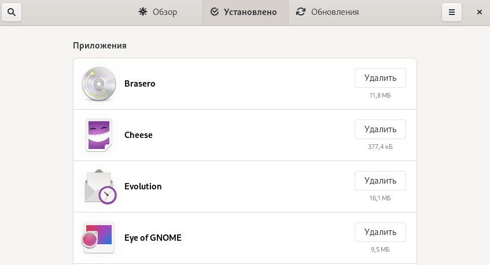The width and height of the screenshot is (490, 265).
Task: Select the Установлено tab
Action: pyautogui.click(x=245, y=12)
